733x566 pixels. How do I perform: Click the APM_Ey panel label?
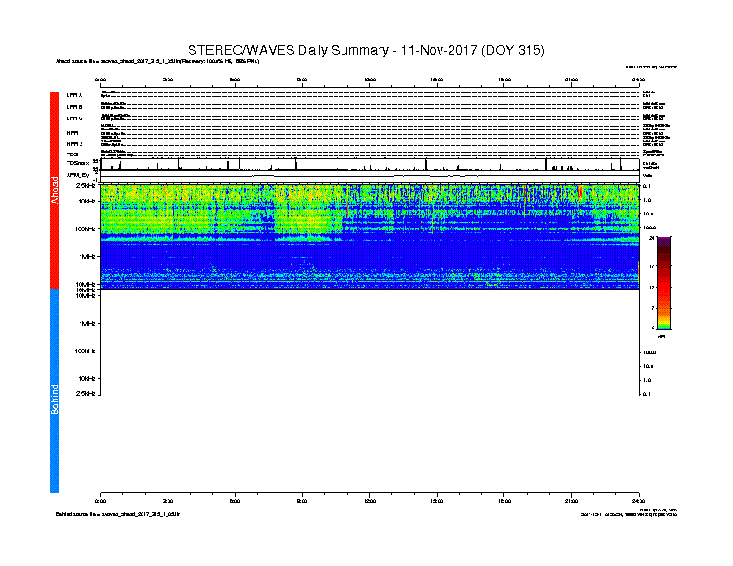click(78, 175)
